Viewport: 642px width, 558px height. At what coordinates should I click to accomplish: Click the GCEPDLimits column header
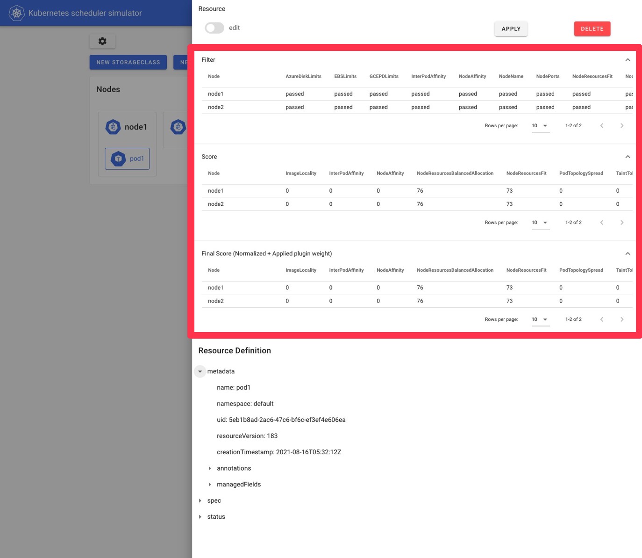point(384,76)
